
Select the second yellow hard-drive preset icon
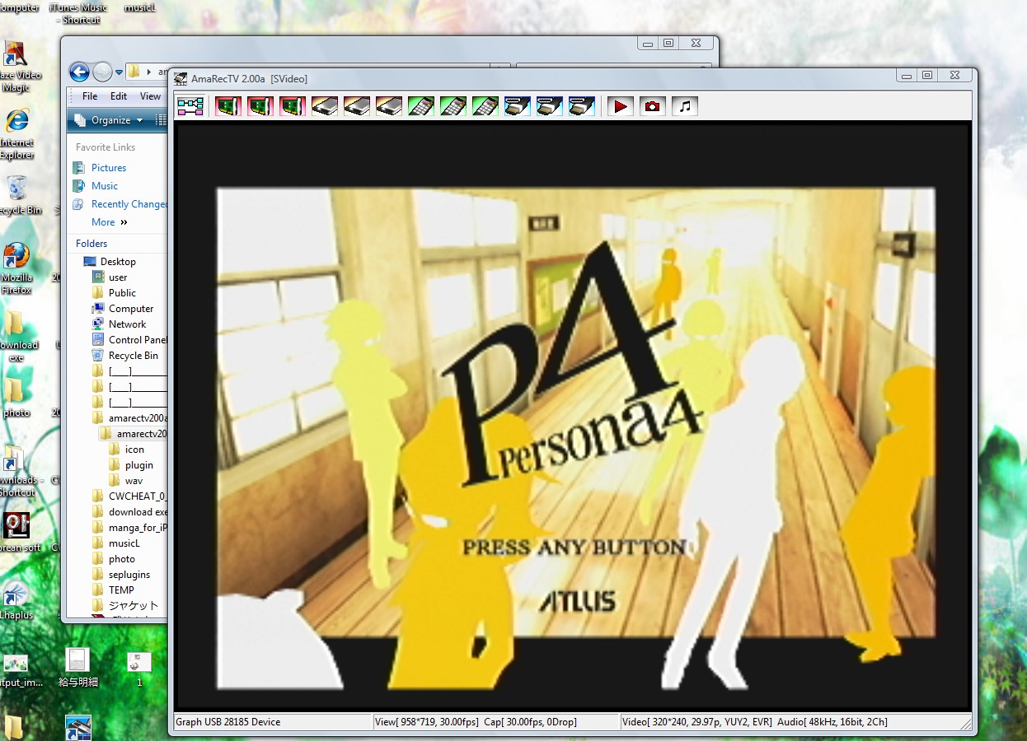pos(357,106)
